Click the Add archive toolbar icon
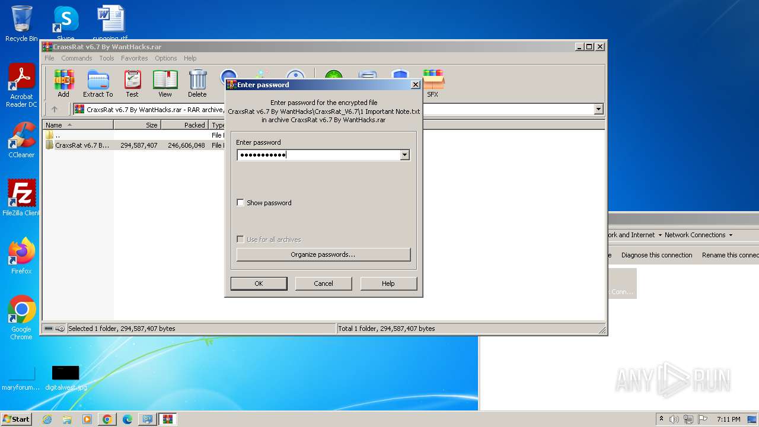Screen dimensions: 759x427 coord(63,83)
